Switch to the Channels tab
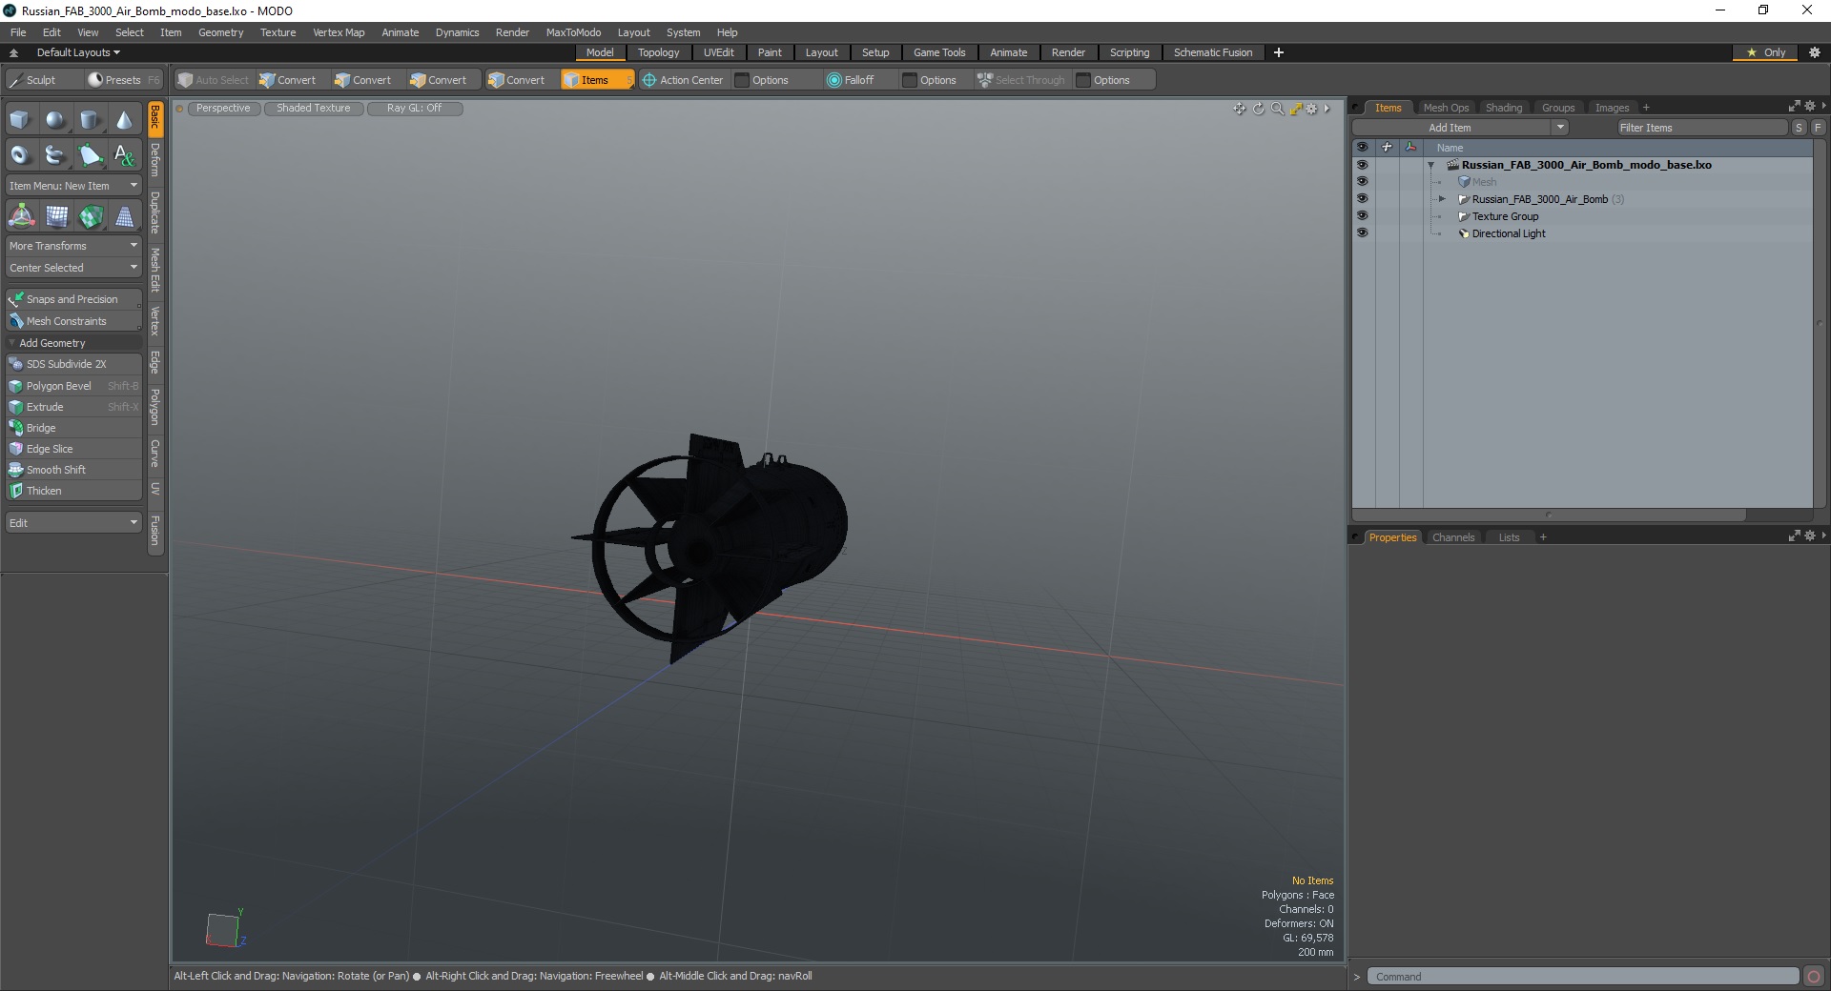 point(1453,537)
